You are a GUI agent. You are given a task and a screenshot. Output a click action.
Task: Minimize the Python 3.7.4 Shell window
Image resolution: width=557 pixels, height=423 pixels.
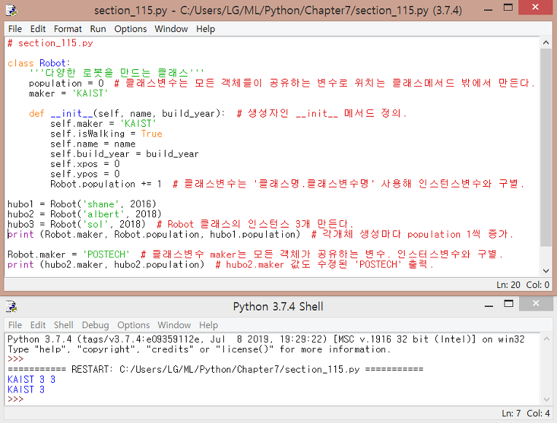tap(488, 306)
